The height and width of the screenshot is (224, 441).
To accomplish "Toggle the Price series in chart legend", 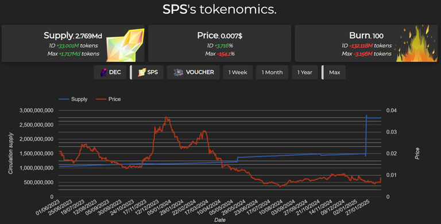I will (x=109, y=99).
